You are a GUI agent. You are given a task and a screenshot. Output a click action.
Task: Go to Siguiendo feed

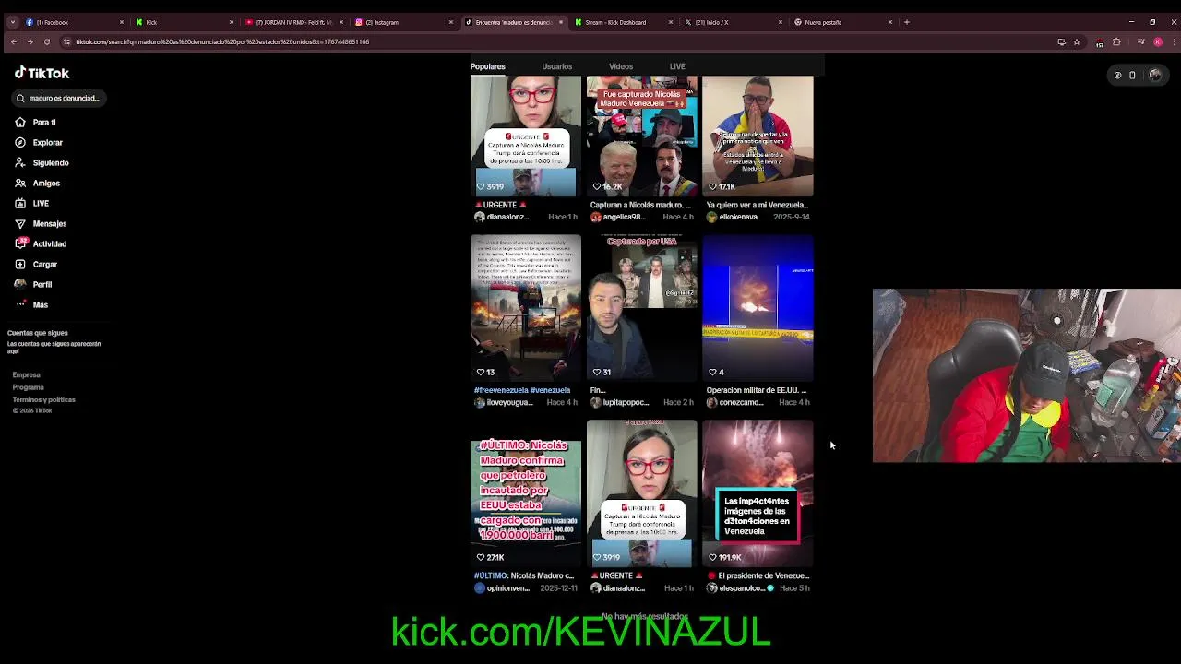coord(42,162)
